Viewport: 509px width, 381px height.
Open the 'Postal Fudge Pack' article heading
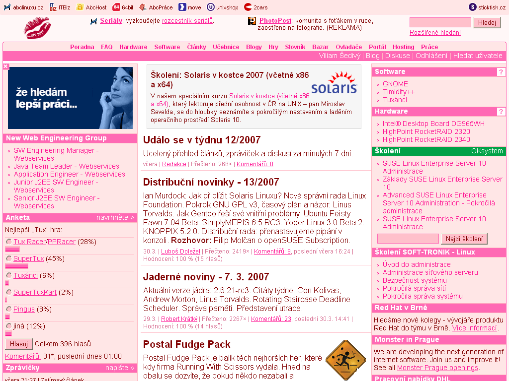pyautogui.click(x=187, y=344)
